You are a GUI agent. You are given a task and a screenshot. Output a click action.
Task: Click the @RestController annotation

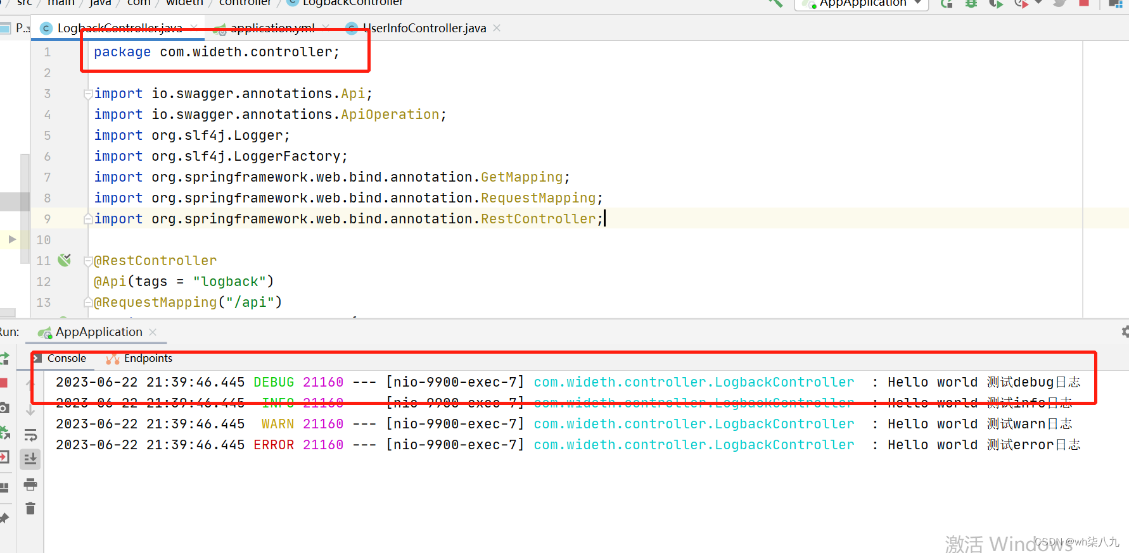tap(155, 261)
